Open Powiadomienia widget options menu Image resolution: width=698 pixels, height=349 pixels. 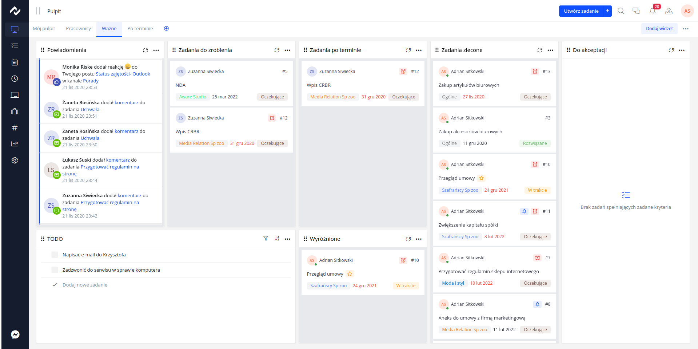pyautogui.click(x=156, y=50)
